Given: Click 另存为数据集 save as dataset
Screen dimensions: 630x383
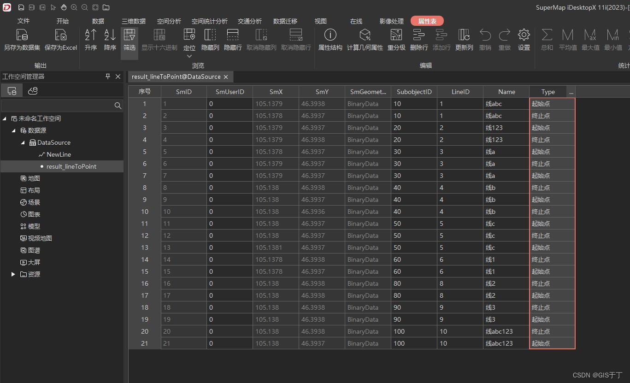Looking at the screenshot, I should (22, 40).
